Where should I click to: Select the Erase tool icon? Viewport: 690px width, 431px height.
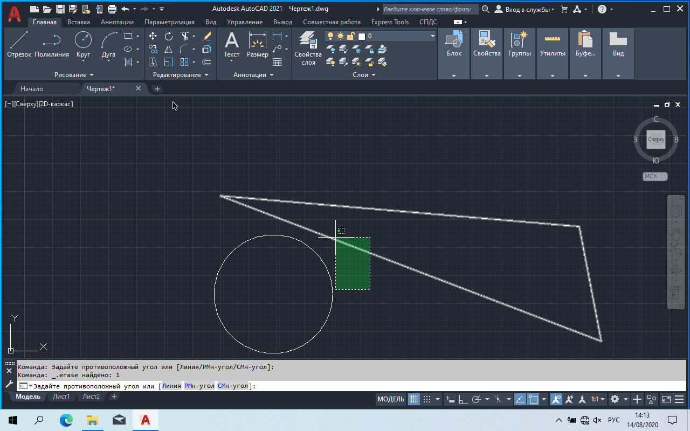206,36
